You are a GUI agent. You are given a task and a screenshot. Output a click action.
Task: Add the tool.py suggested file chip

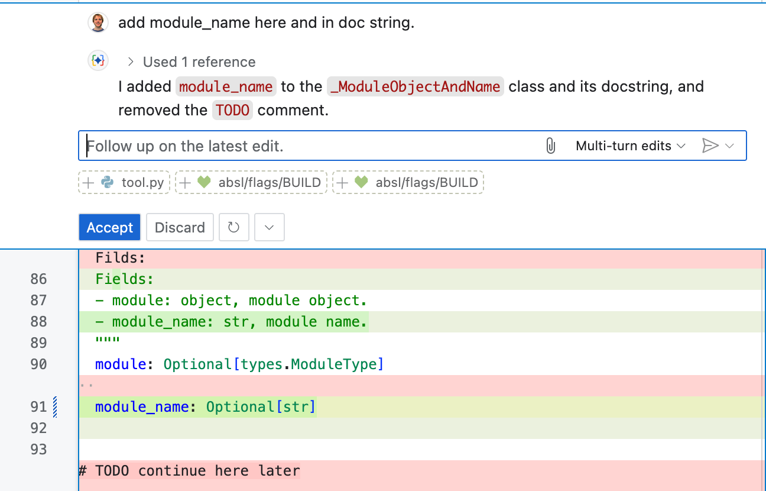click(124, 183)
